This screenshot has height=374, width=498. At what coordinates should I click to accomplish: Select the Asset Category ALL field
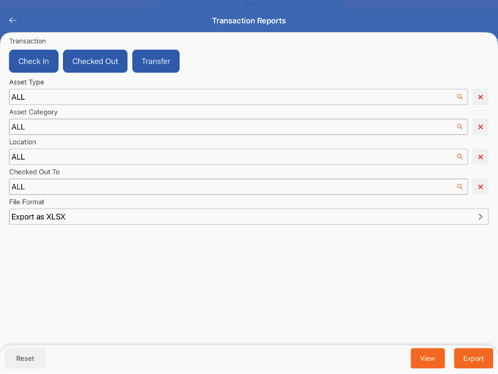[x=238, y=127]
